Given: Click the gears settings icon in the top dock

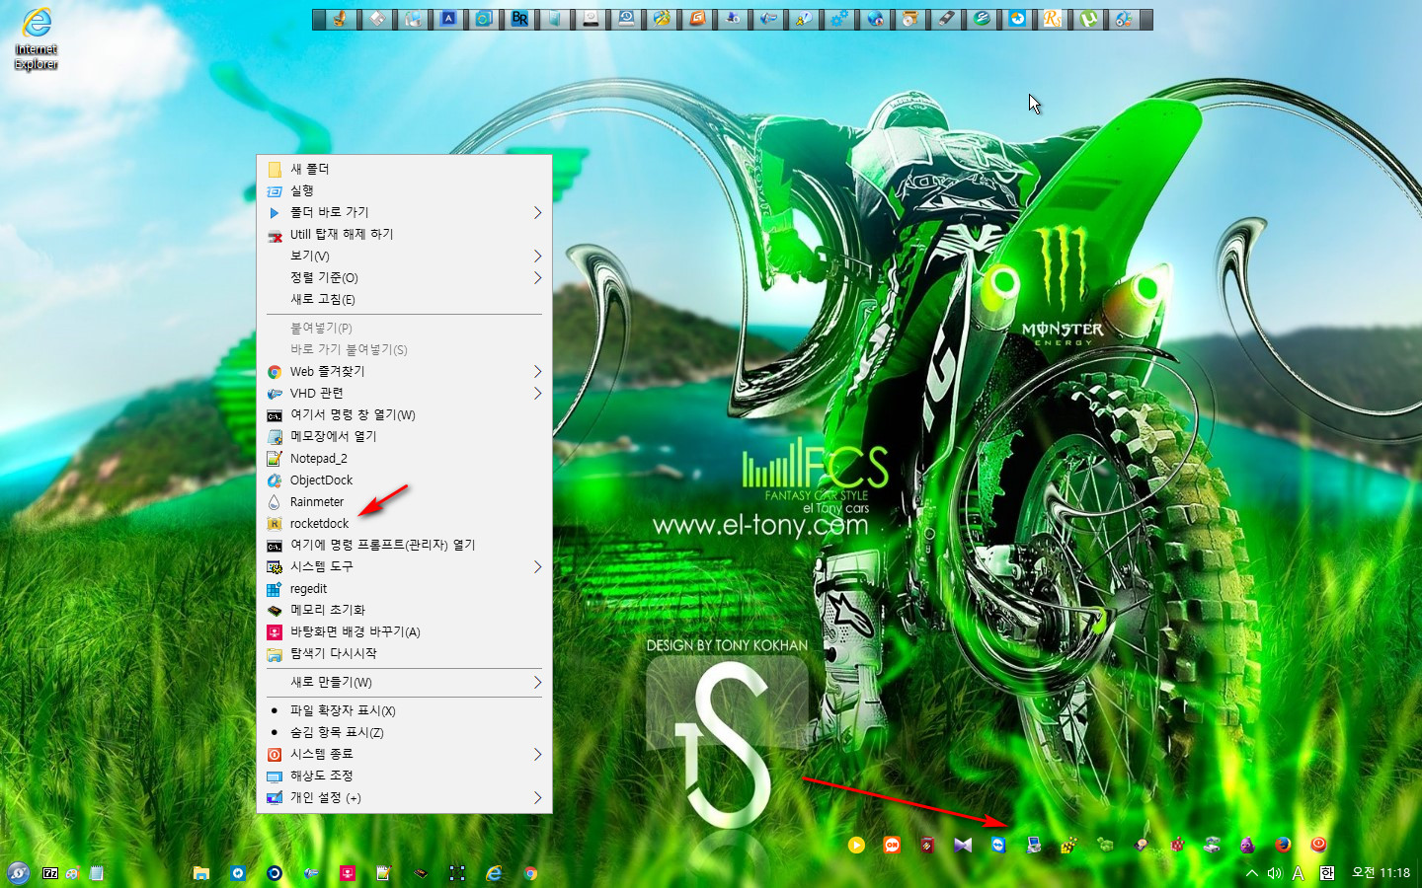Looking at the screenshot, I should pyautogui.click(x=839, y=19).
